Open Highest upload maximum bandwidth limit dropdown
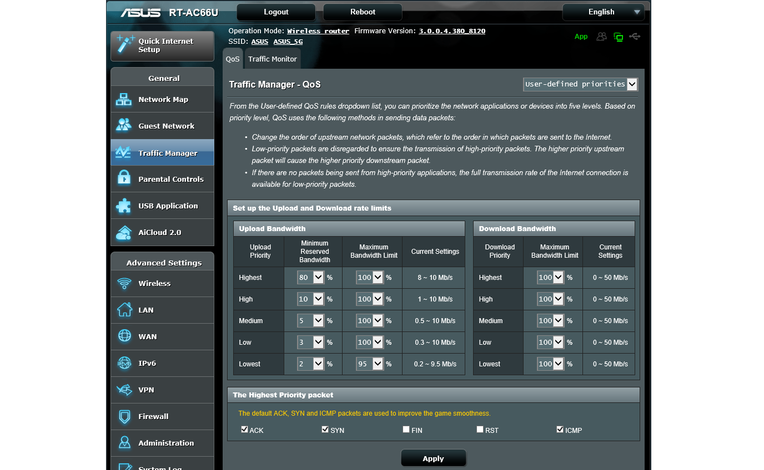Viewport: 764px width, 470px height. point(370,277)
